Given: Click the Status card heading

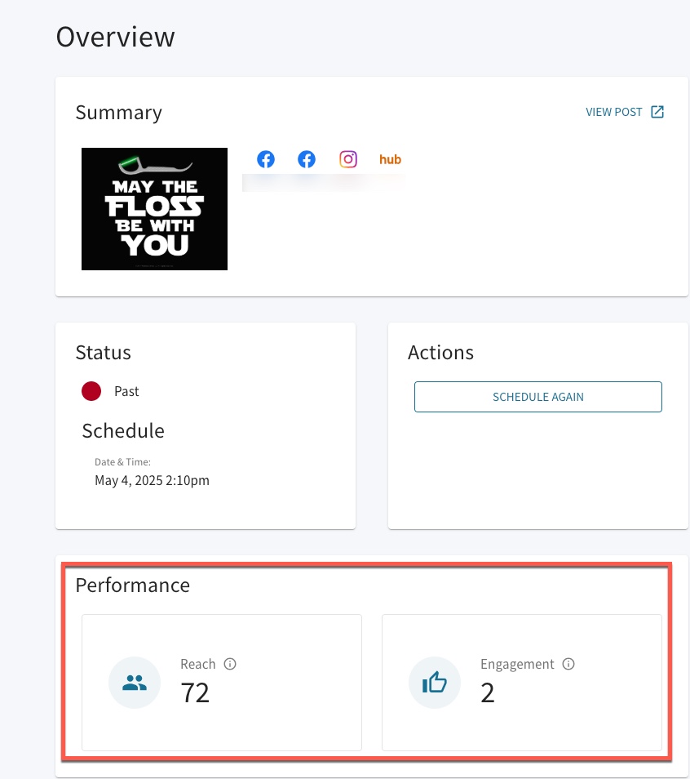Looking at the screenshot, I should [104, 353].
